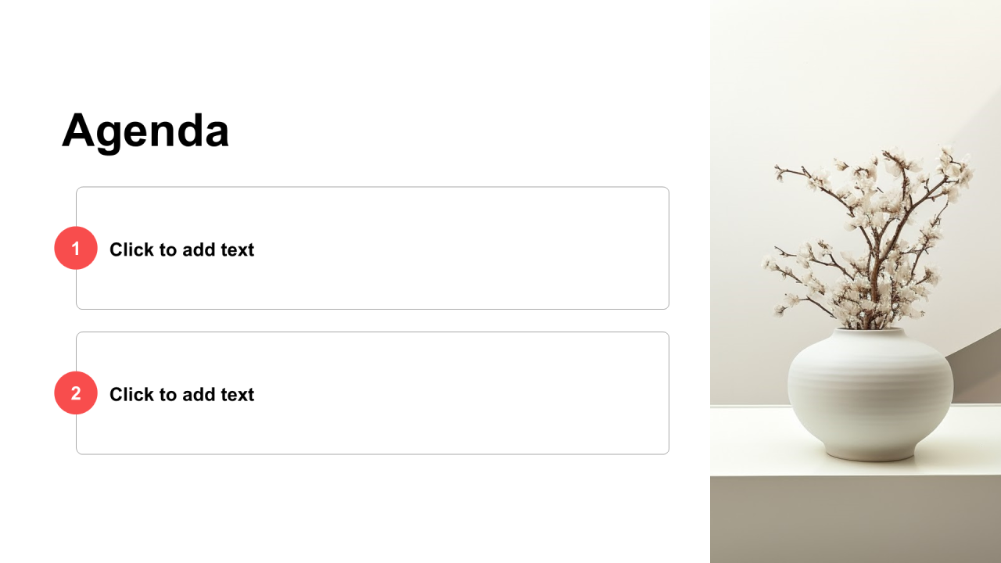
Task: Click the word "text" in the second placeholder
Action: tap(237, 394)
